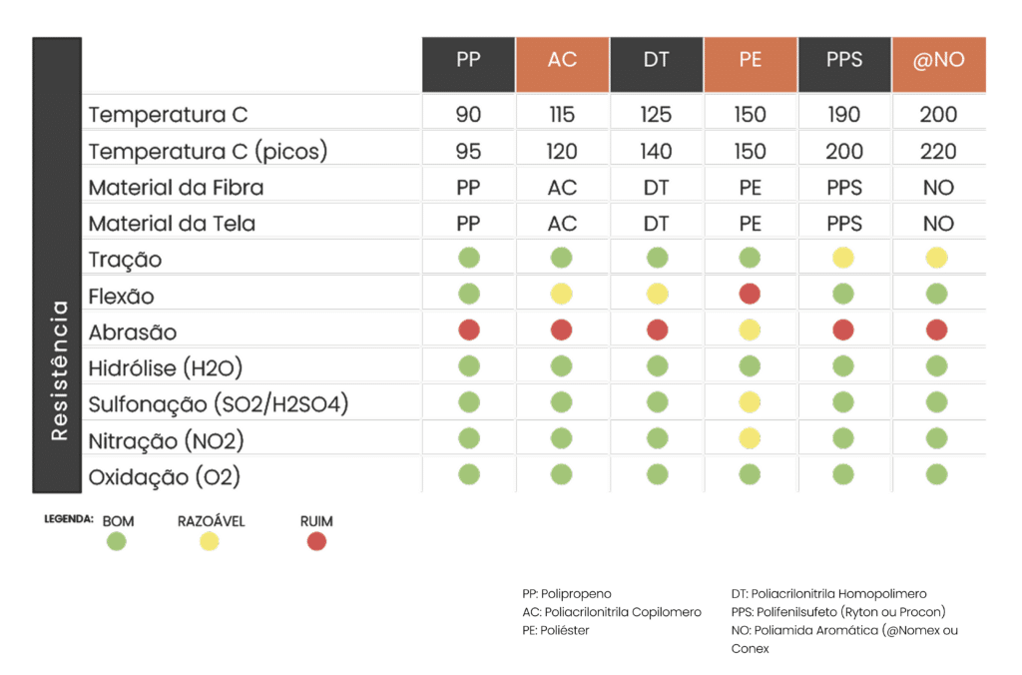Click the red Flexão dot under PE
The height and width of the screenshot is (675, 1022).
[x=751, y=295]
